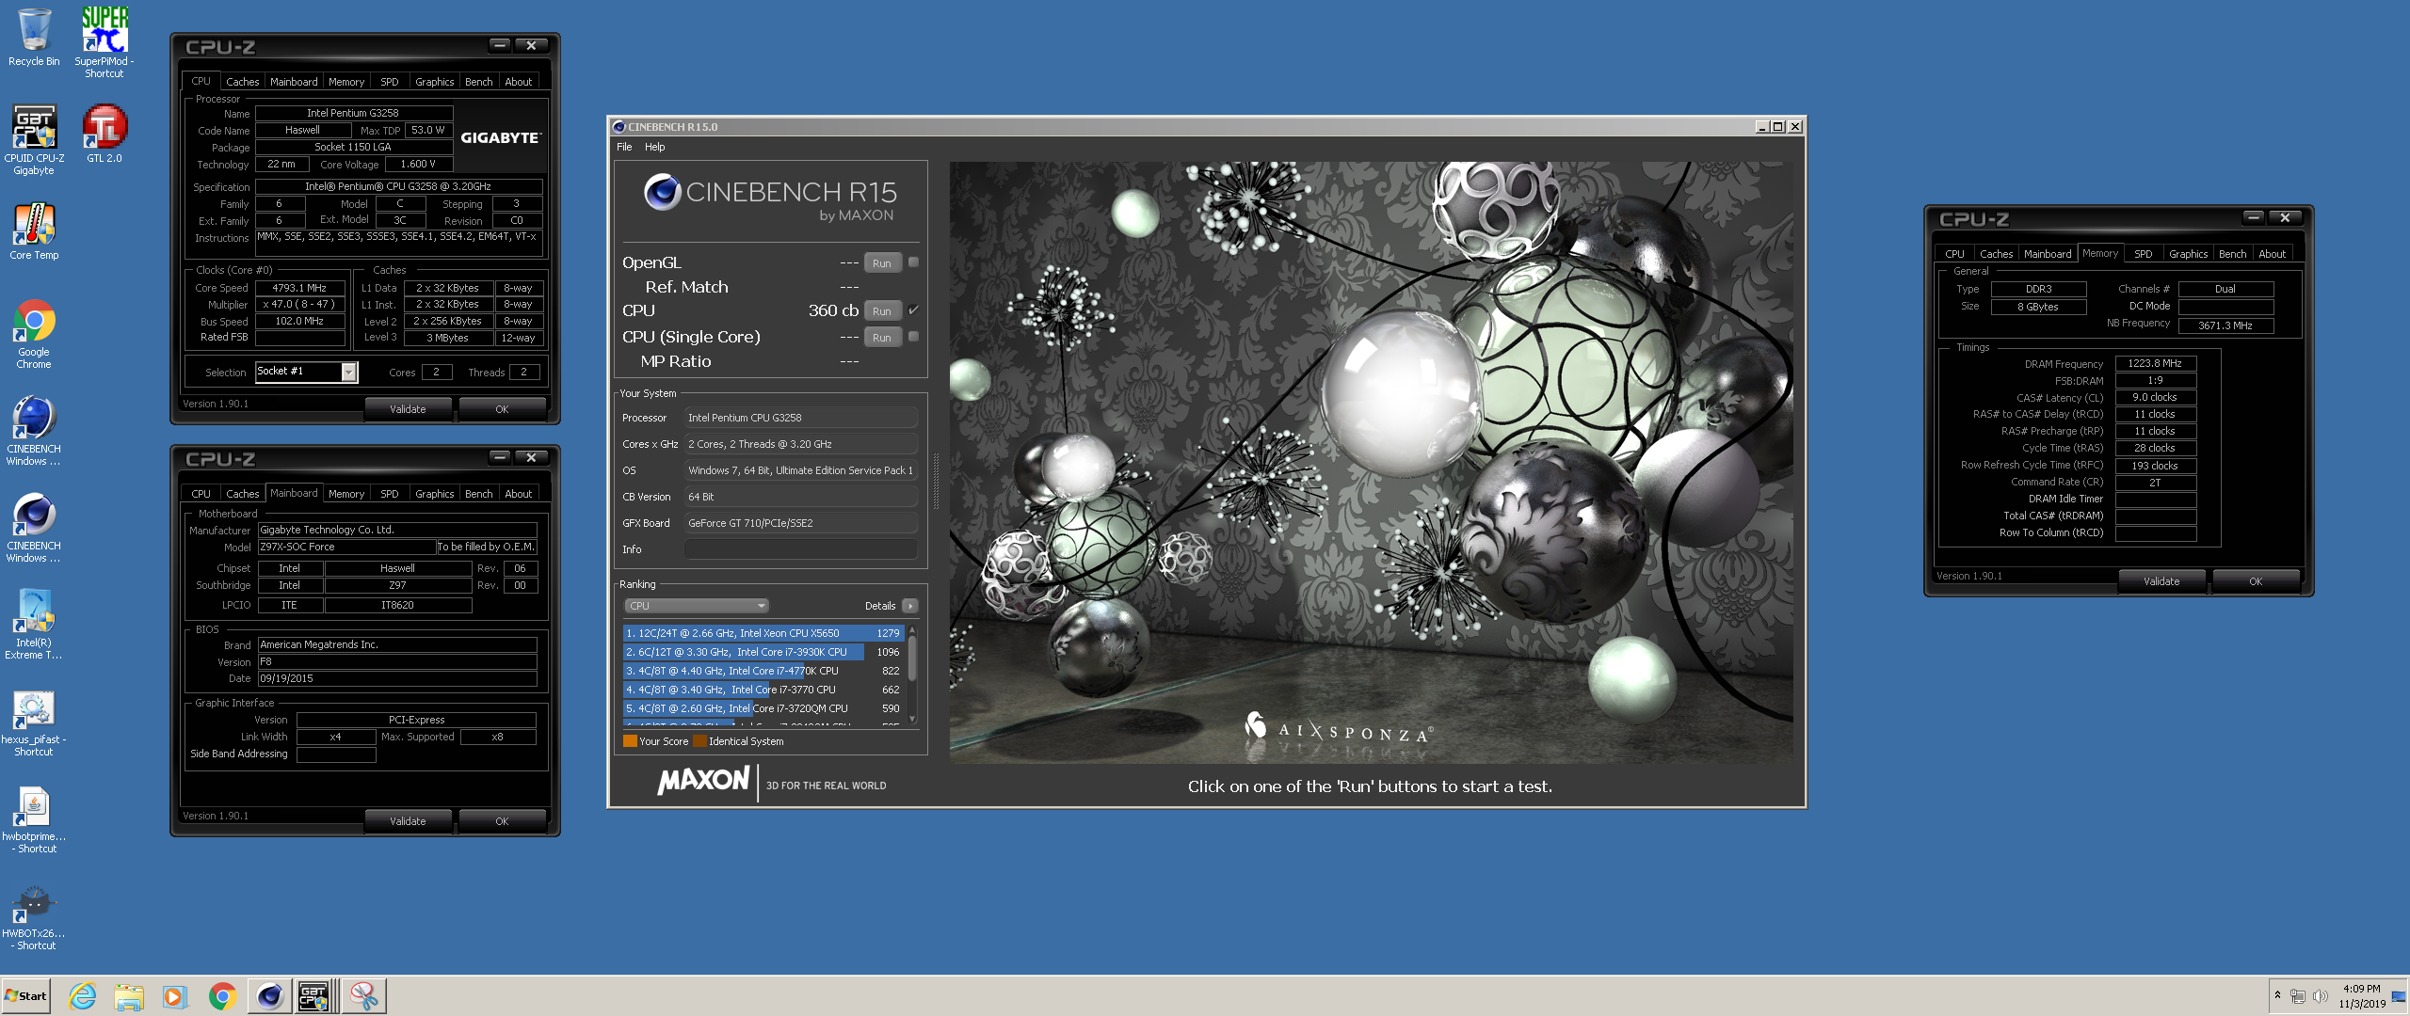This screenshot has height=1016, width=2410.
Task: Click the brown Identical System swatch
Action: point(699,741)
